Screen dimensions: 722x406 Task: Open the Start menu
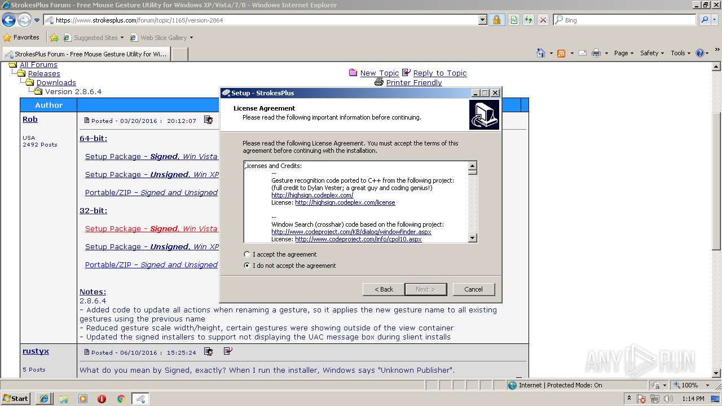click(x=15, y=399)
